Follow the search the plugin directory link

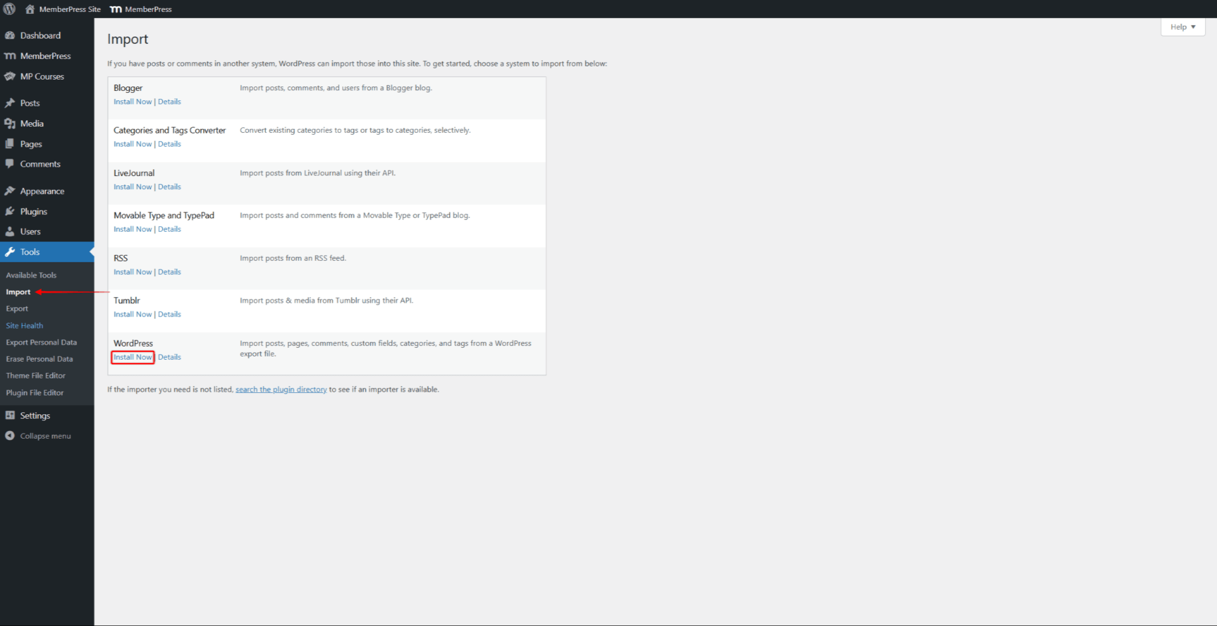click(x=281, y=390)
